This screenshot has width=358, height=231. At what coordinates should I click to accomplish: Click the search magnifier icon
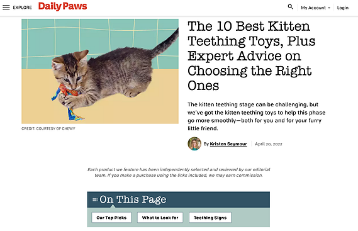point(290,7)
